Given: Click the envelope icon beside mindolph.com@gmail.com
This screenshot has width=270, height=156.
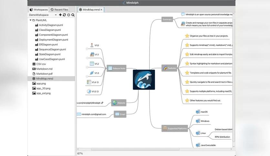Looking at the screenshot, I should [79, 114].
